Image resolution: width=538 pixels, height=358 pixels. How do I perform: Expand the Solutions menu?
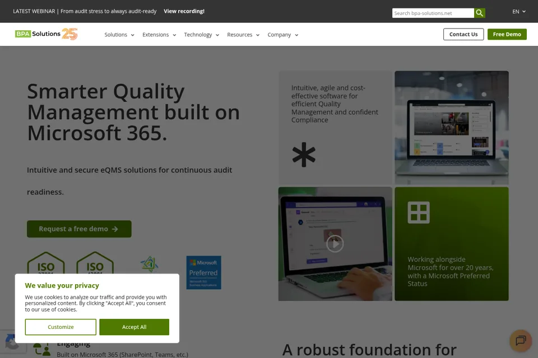(119, 35)
